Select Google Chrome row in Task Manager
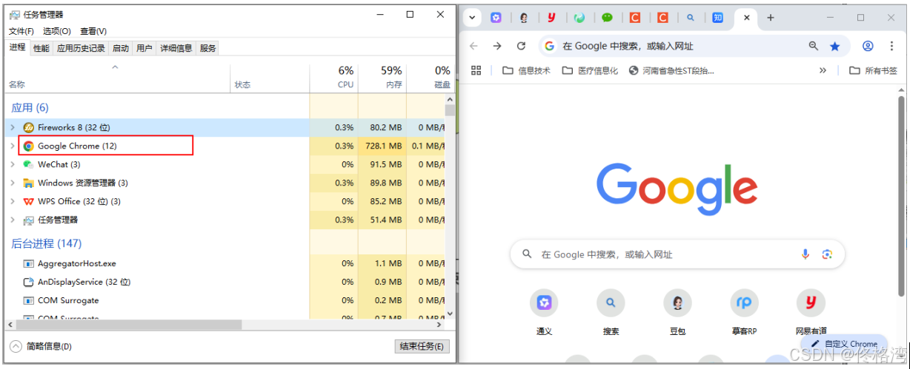 click(x=226, y=146)
